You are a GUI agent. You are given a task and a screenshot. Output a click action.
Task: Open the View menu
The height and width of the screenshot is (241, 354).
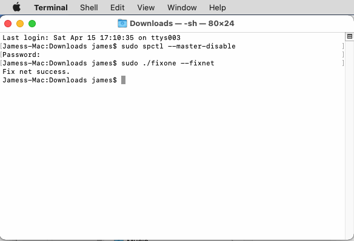146,8
